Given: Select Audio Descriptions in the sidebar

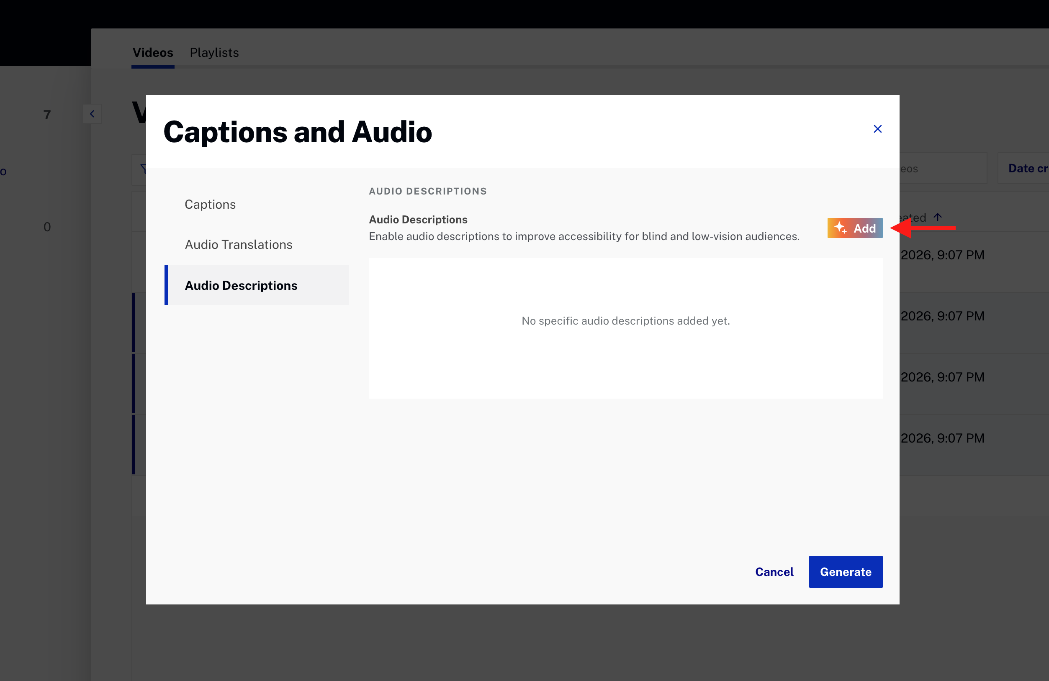Looking at the screenshot, I should [x=241, y=285].
